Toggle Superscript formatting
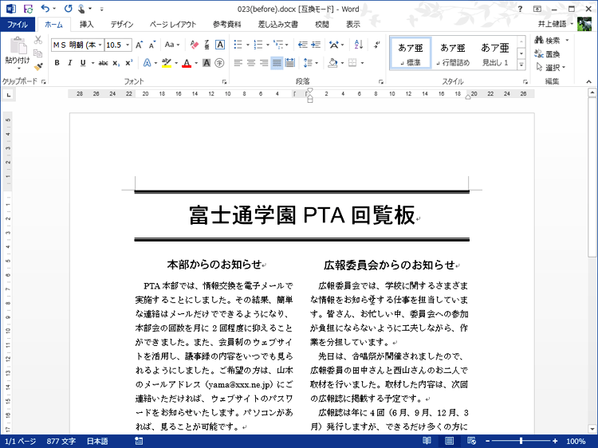The image size is (598, 448). pyautogui.click(x=129, y=63)
